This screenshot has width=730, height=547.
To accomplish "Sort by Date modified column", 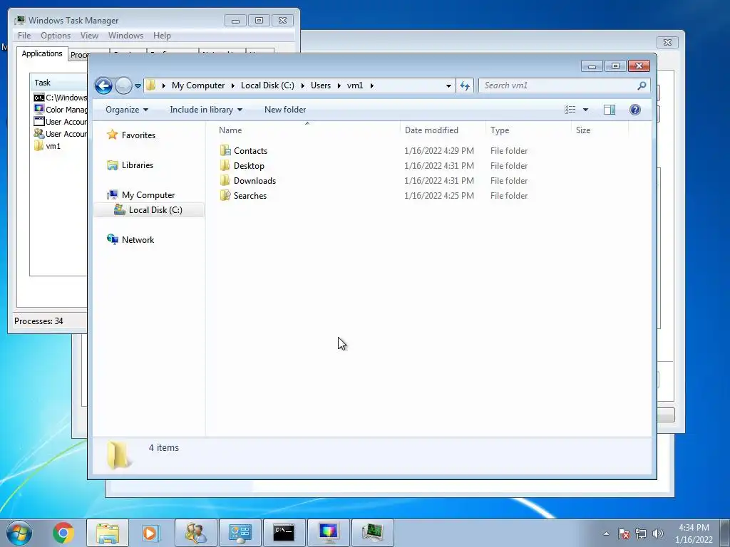I will [x=442, y=130].
